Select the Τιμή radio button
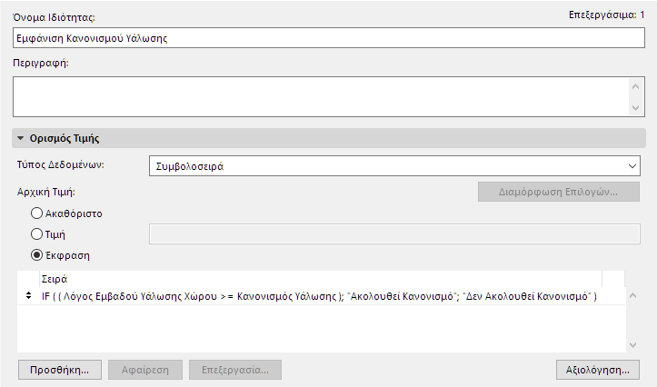Viewport: 657px width, 387px height. (x=37, y=234)
